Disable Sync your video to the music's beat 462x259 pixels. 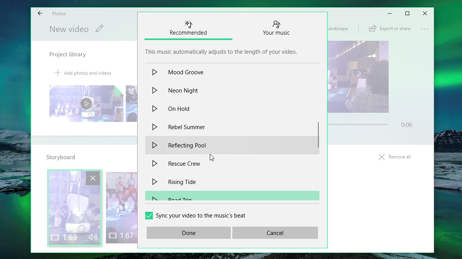click(149, 216)
